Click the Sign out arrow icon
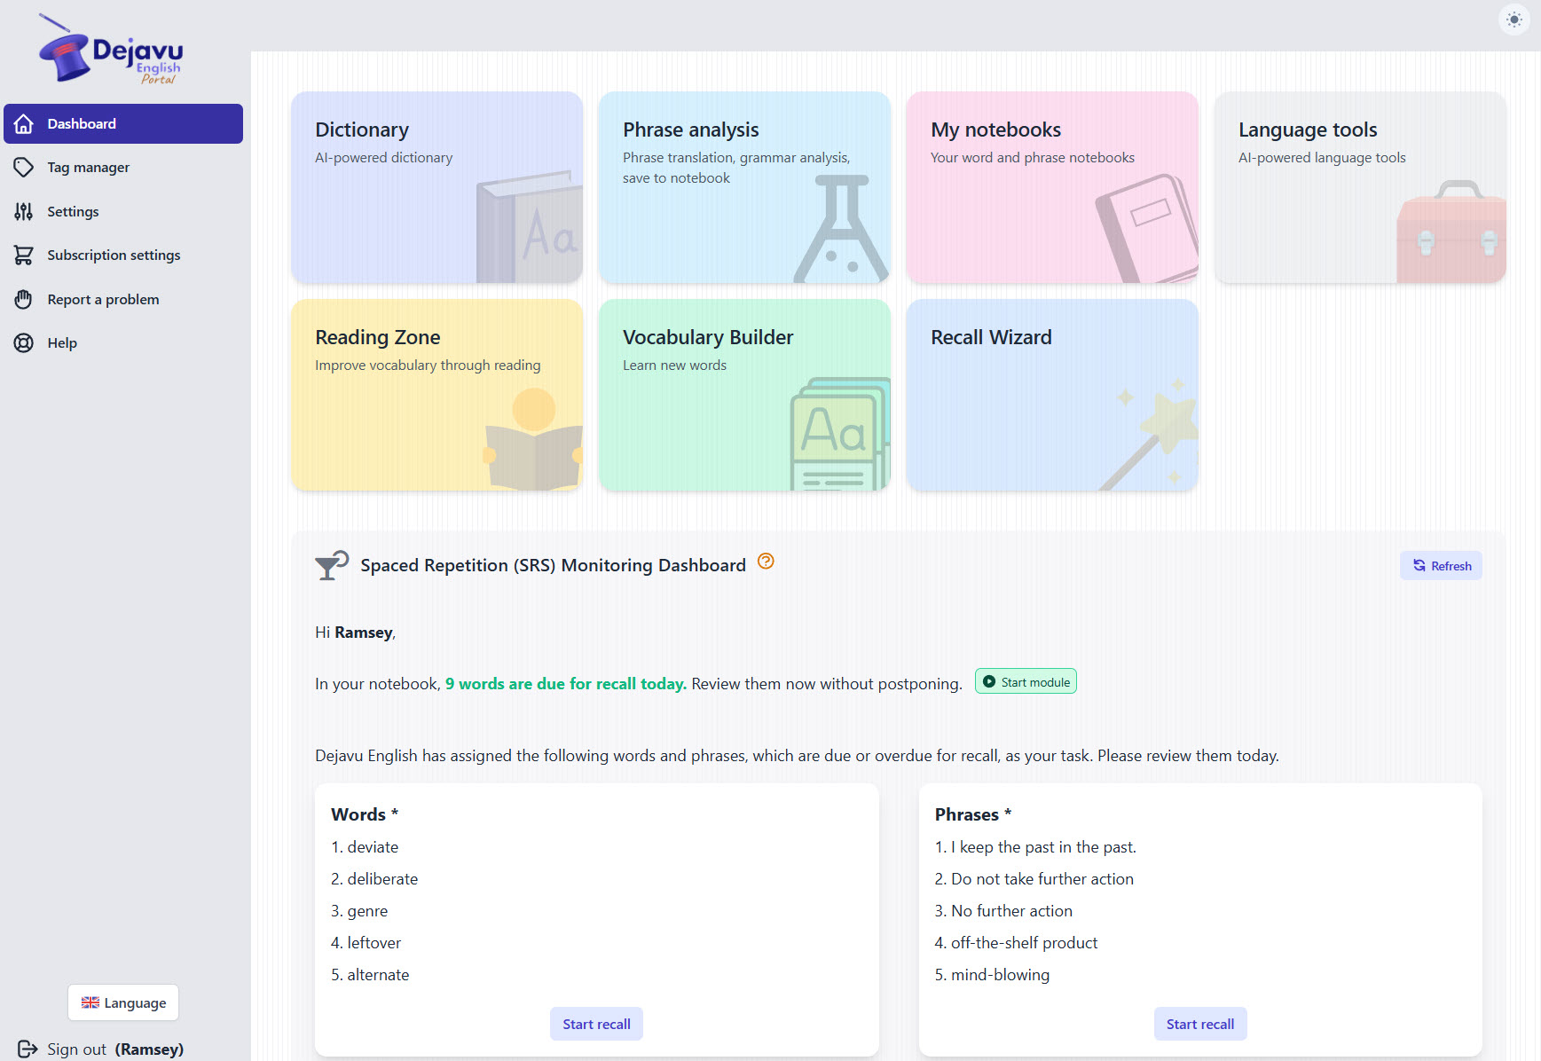The width and height of the screenshot is (1541, 1061). tap(28, 1049)
